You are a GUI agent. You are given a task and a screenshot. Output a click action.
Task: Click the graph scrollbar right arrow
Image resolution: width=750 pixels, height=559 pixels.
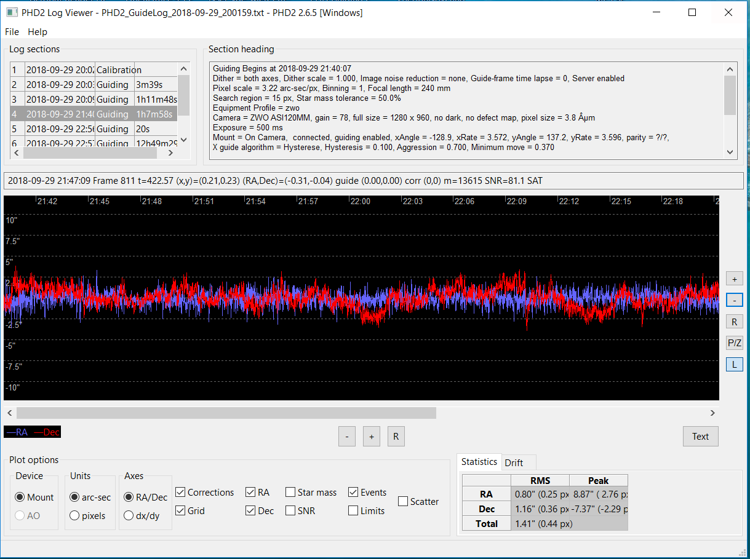click(x=713, y=413)
